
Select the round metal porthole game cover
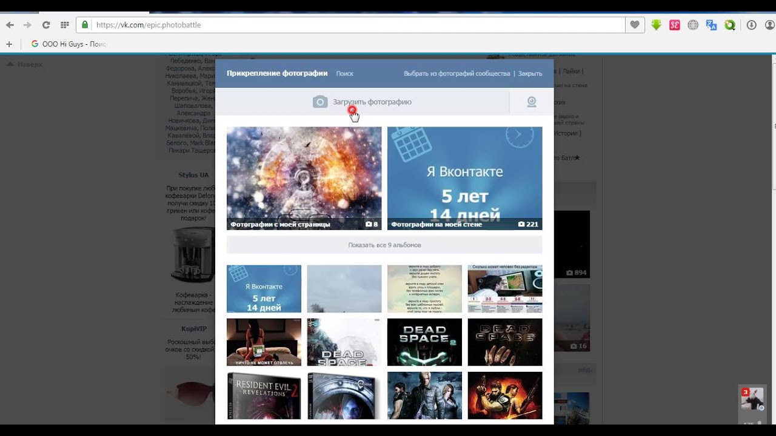[344, 395]
